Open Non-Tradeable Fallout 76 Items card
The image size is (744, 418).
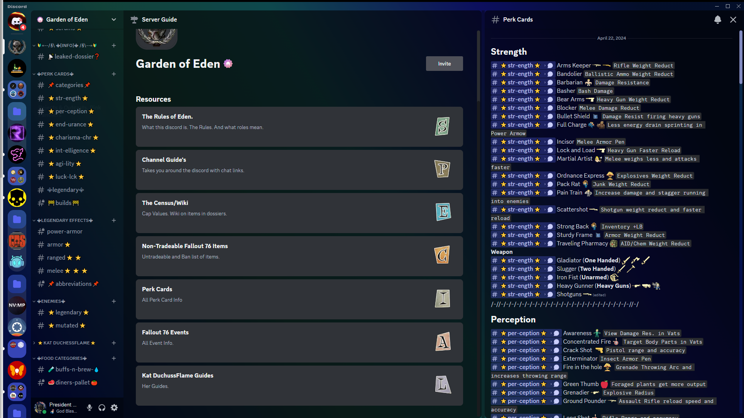299,256
